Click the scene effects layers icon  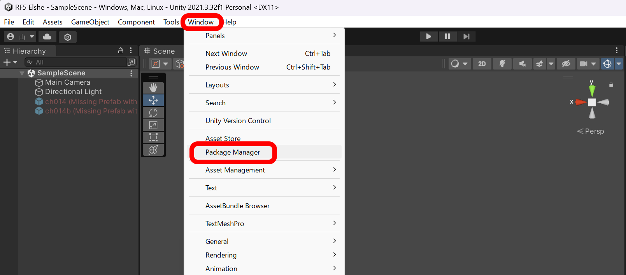click(x=539, y=64)
